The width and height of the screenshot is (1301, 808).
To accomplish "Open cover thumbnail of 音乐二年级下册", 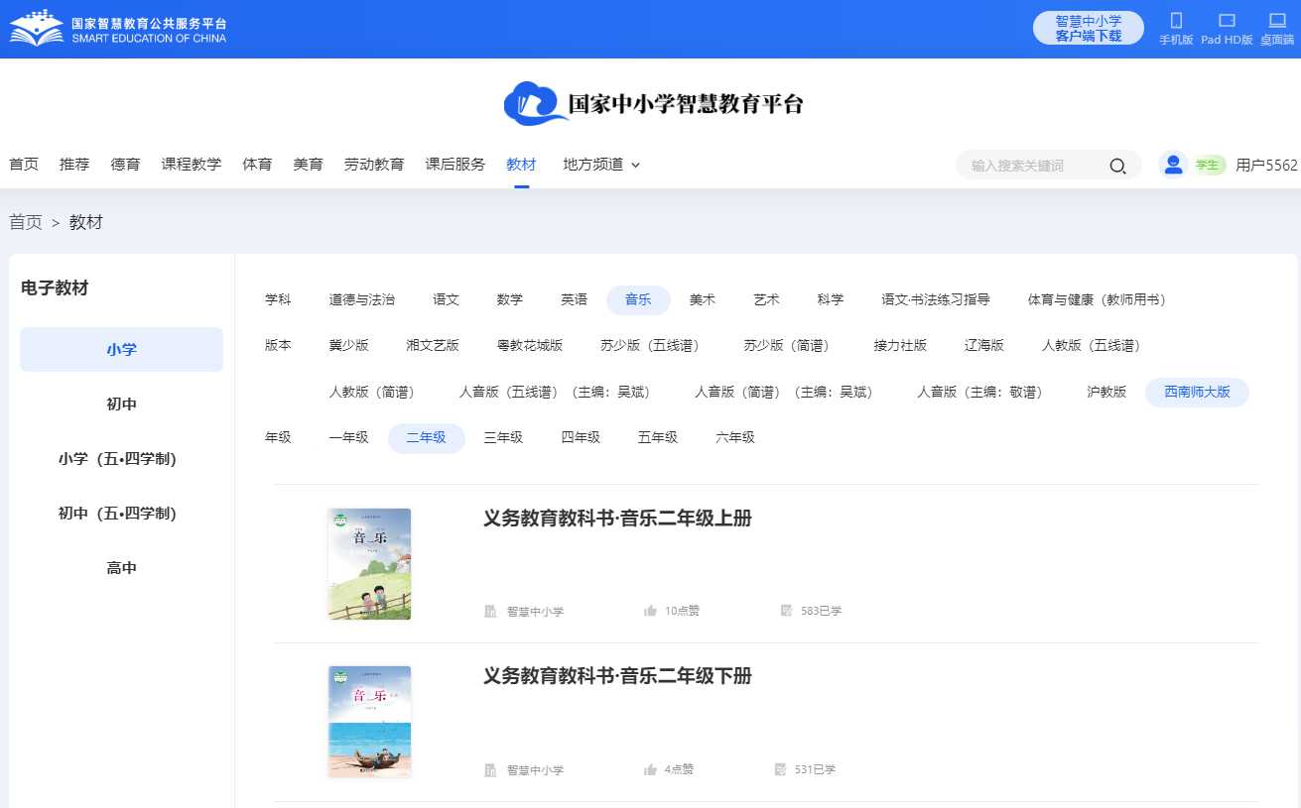I will pyautogui.click(x=369, y=721).
